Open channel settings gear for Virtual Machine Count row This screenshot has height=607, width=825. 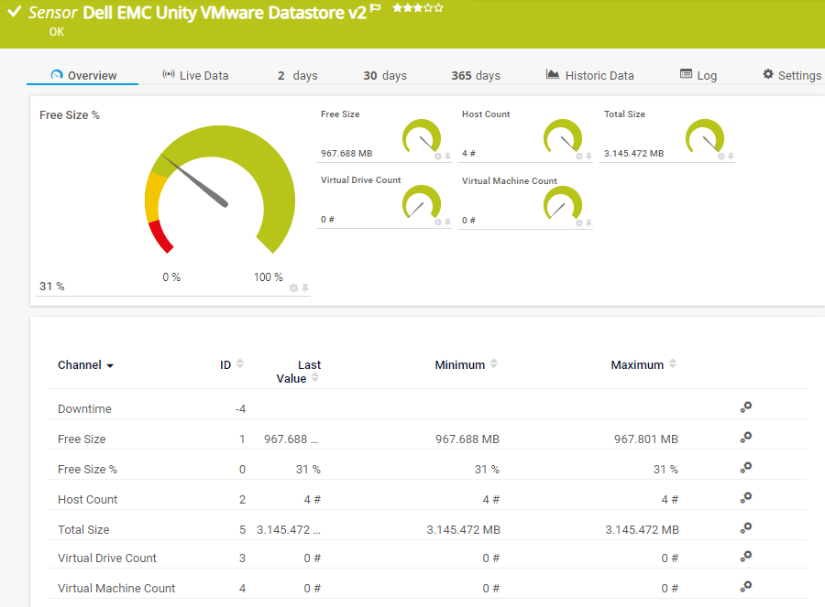click(746, 586)
